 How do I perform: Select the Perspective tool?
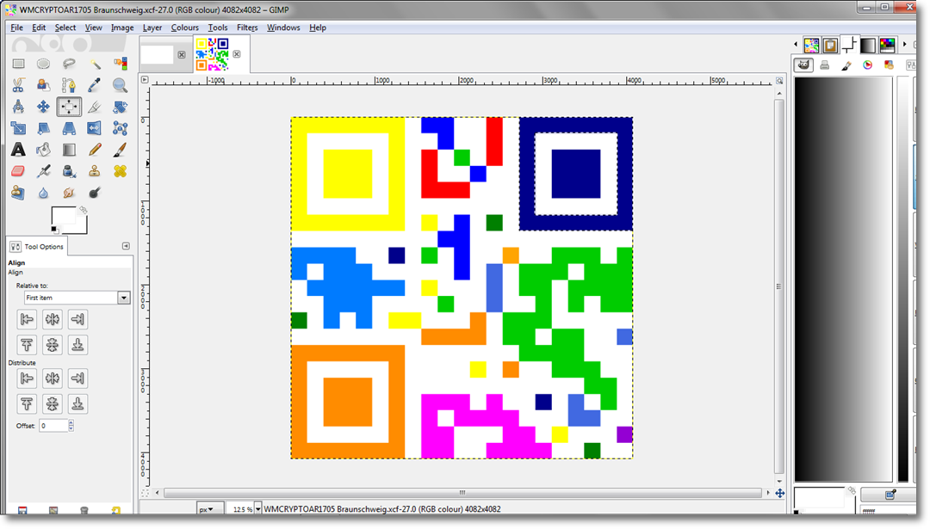tap(69, 128)
